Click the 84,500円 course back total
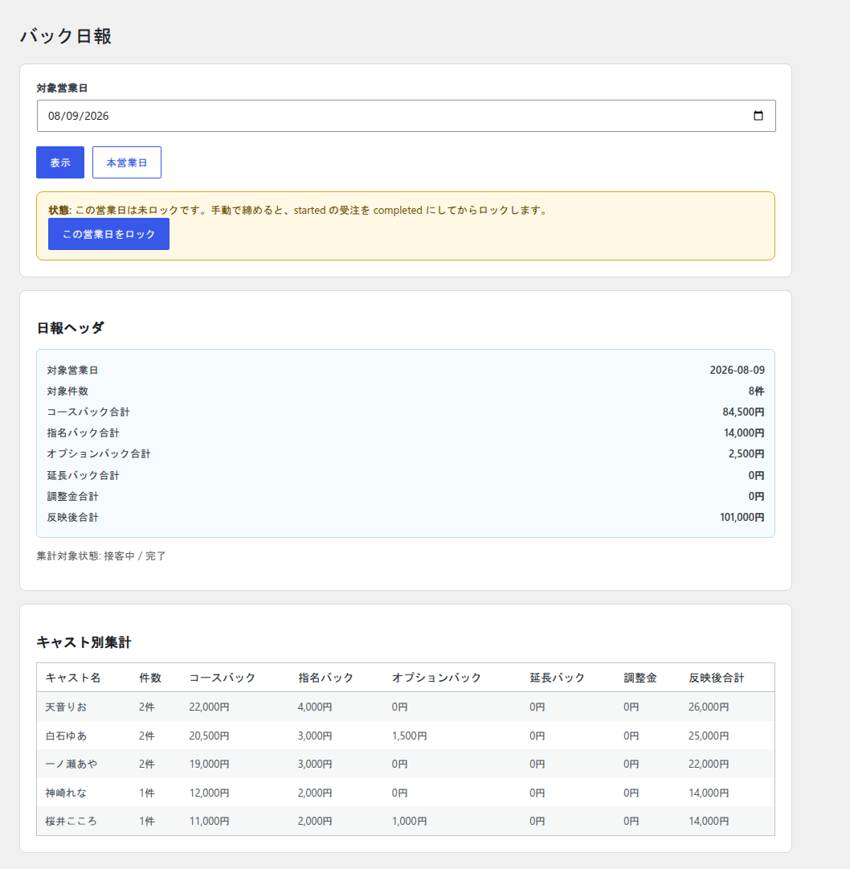Viewport: 850px width, 869px height. (x=743, y=412)
